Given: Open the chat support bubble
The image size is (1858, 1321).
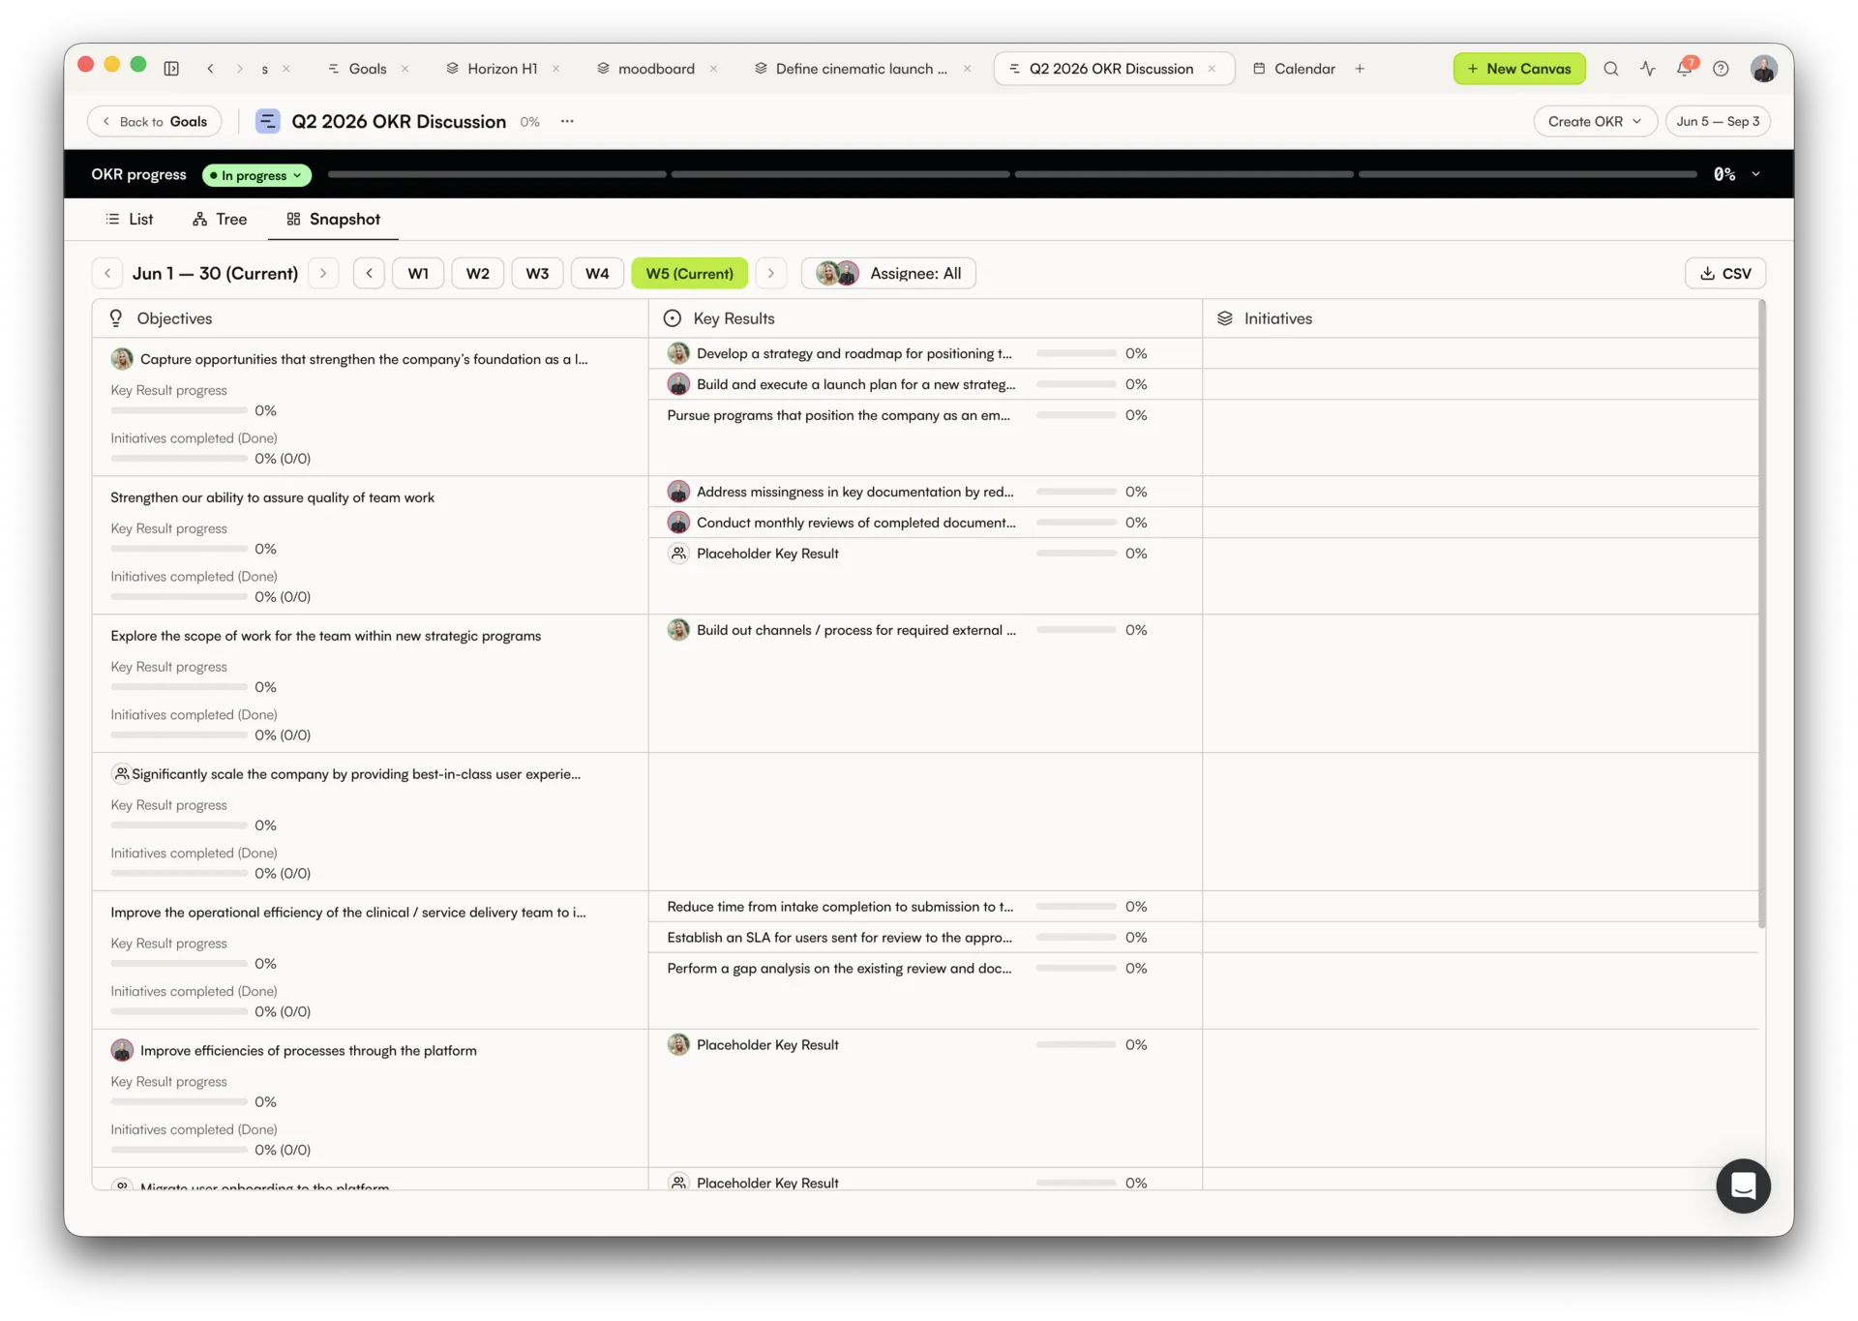Looking at the screenshot, I should [x=1743, y=1185].
